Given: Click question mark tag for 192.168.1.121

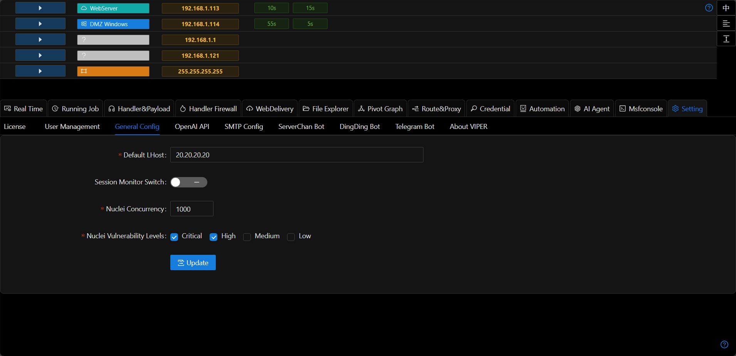Looking at the screenshot, I should click(x=113, y=55).
